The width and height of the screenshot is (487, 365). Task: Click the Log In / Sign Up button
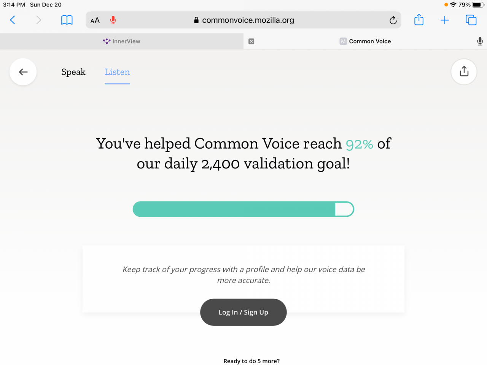pyautogui.click(x=243, y=312)
